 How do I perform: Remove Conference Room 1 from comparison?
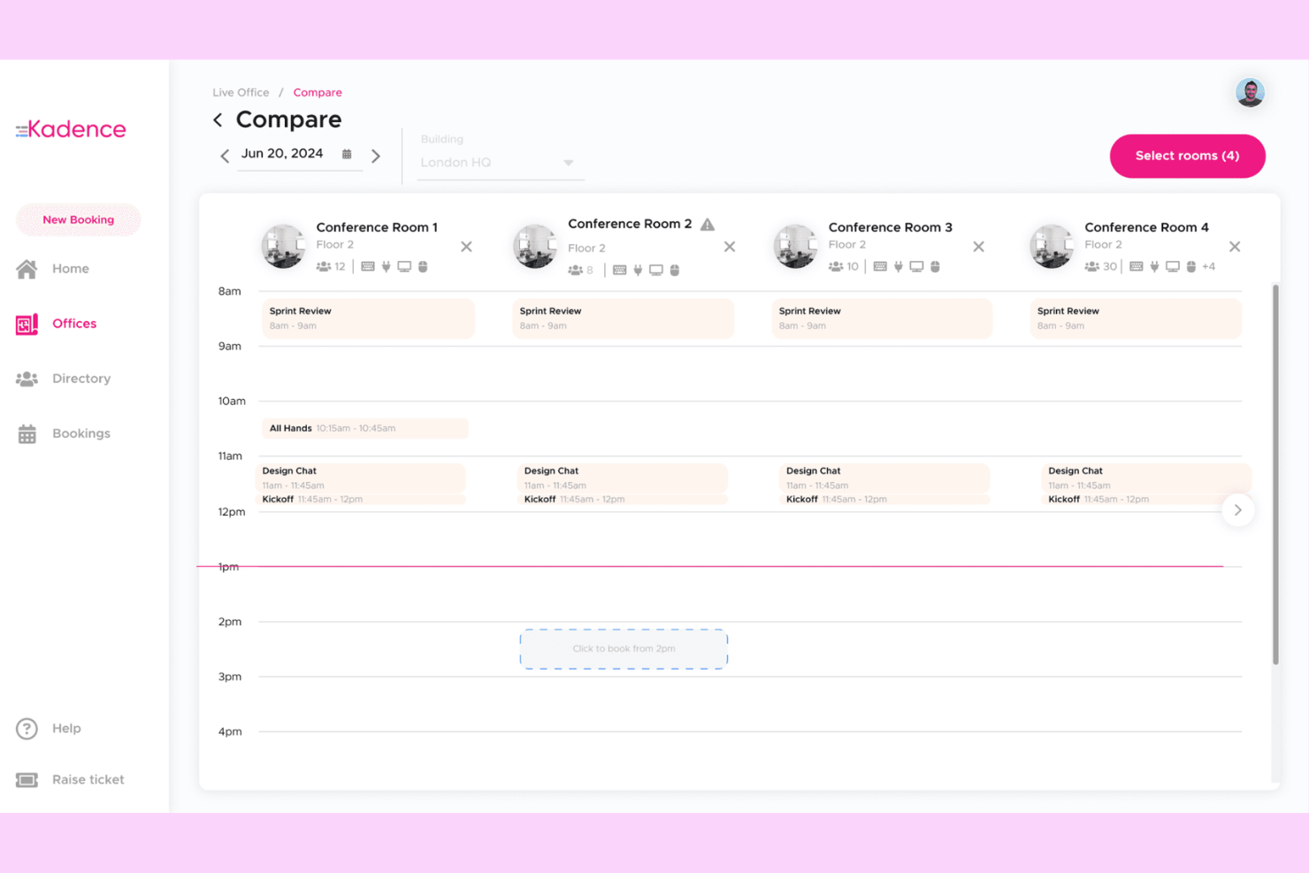click(x=466, y=247)
